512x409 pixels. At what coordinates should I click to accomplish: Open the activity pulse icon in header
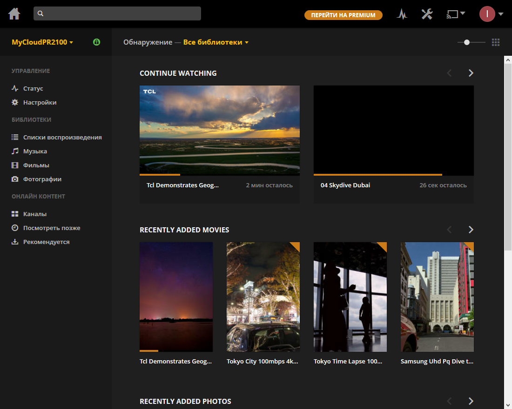point(402,14)
